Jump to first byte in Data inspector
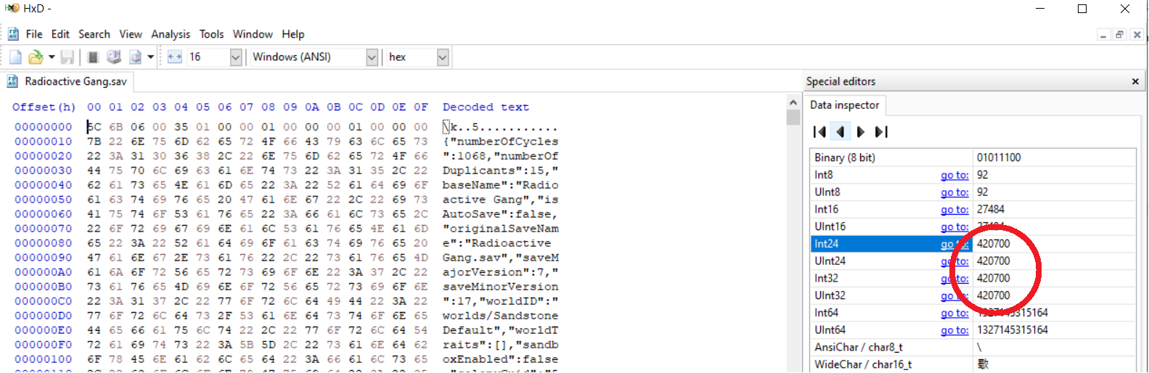The height and width of the screenshot is (373, 1149). 819,131
